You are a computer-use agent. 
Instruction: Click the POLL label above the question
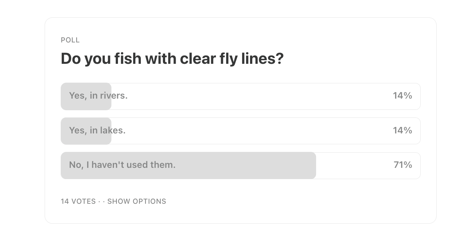(70, 40)
